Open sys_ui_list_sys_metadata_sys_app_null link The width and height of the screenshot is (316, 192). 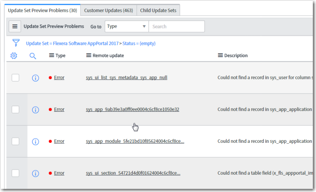click(x=126, y=78)
